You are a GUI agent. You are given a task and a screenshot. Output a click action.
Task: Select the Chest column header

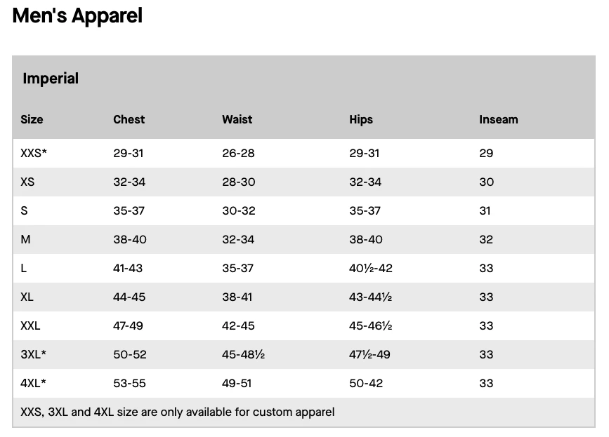129,119
